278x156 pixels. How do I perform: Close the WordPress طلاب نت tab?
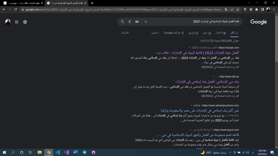tap(42, 3)
